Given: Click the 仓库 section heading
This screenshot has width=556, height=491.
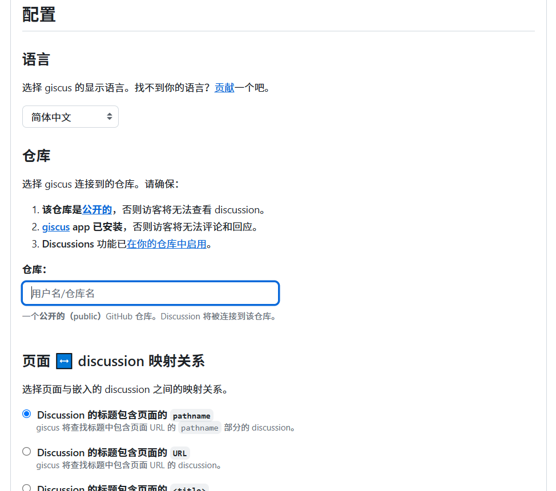Looking at the screenshot, I should (x=36, y=156).
